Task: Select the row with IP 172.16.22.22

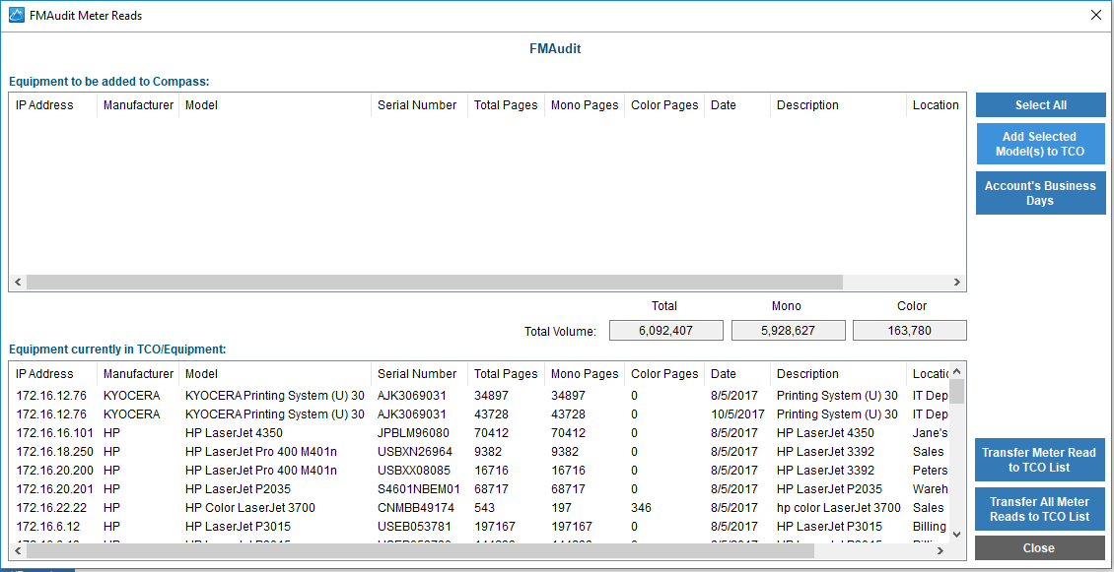Action: (x=479, y=508)
